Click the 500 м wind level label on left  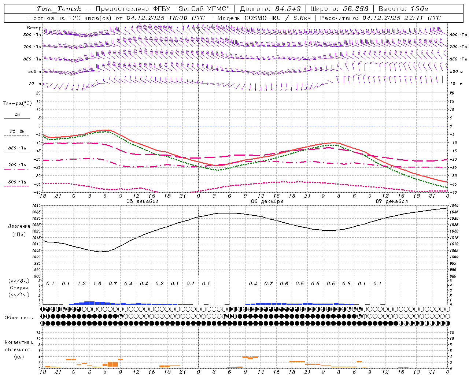coord(35,71)
